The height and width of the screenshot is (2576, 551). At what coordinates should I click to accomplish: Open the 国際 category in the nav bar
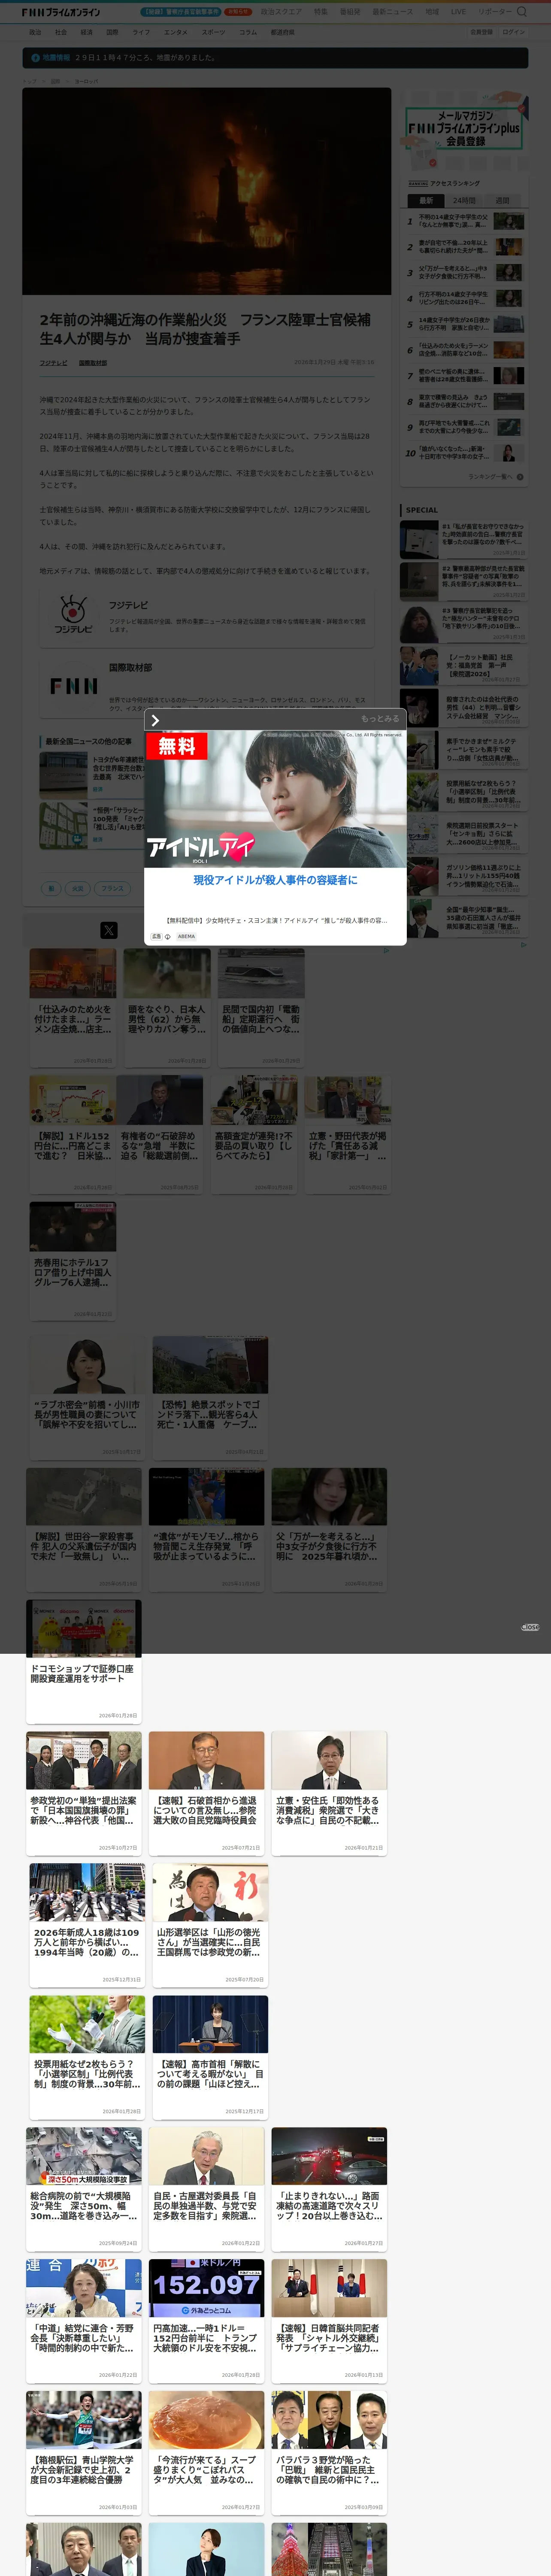point(112,32)
